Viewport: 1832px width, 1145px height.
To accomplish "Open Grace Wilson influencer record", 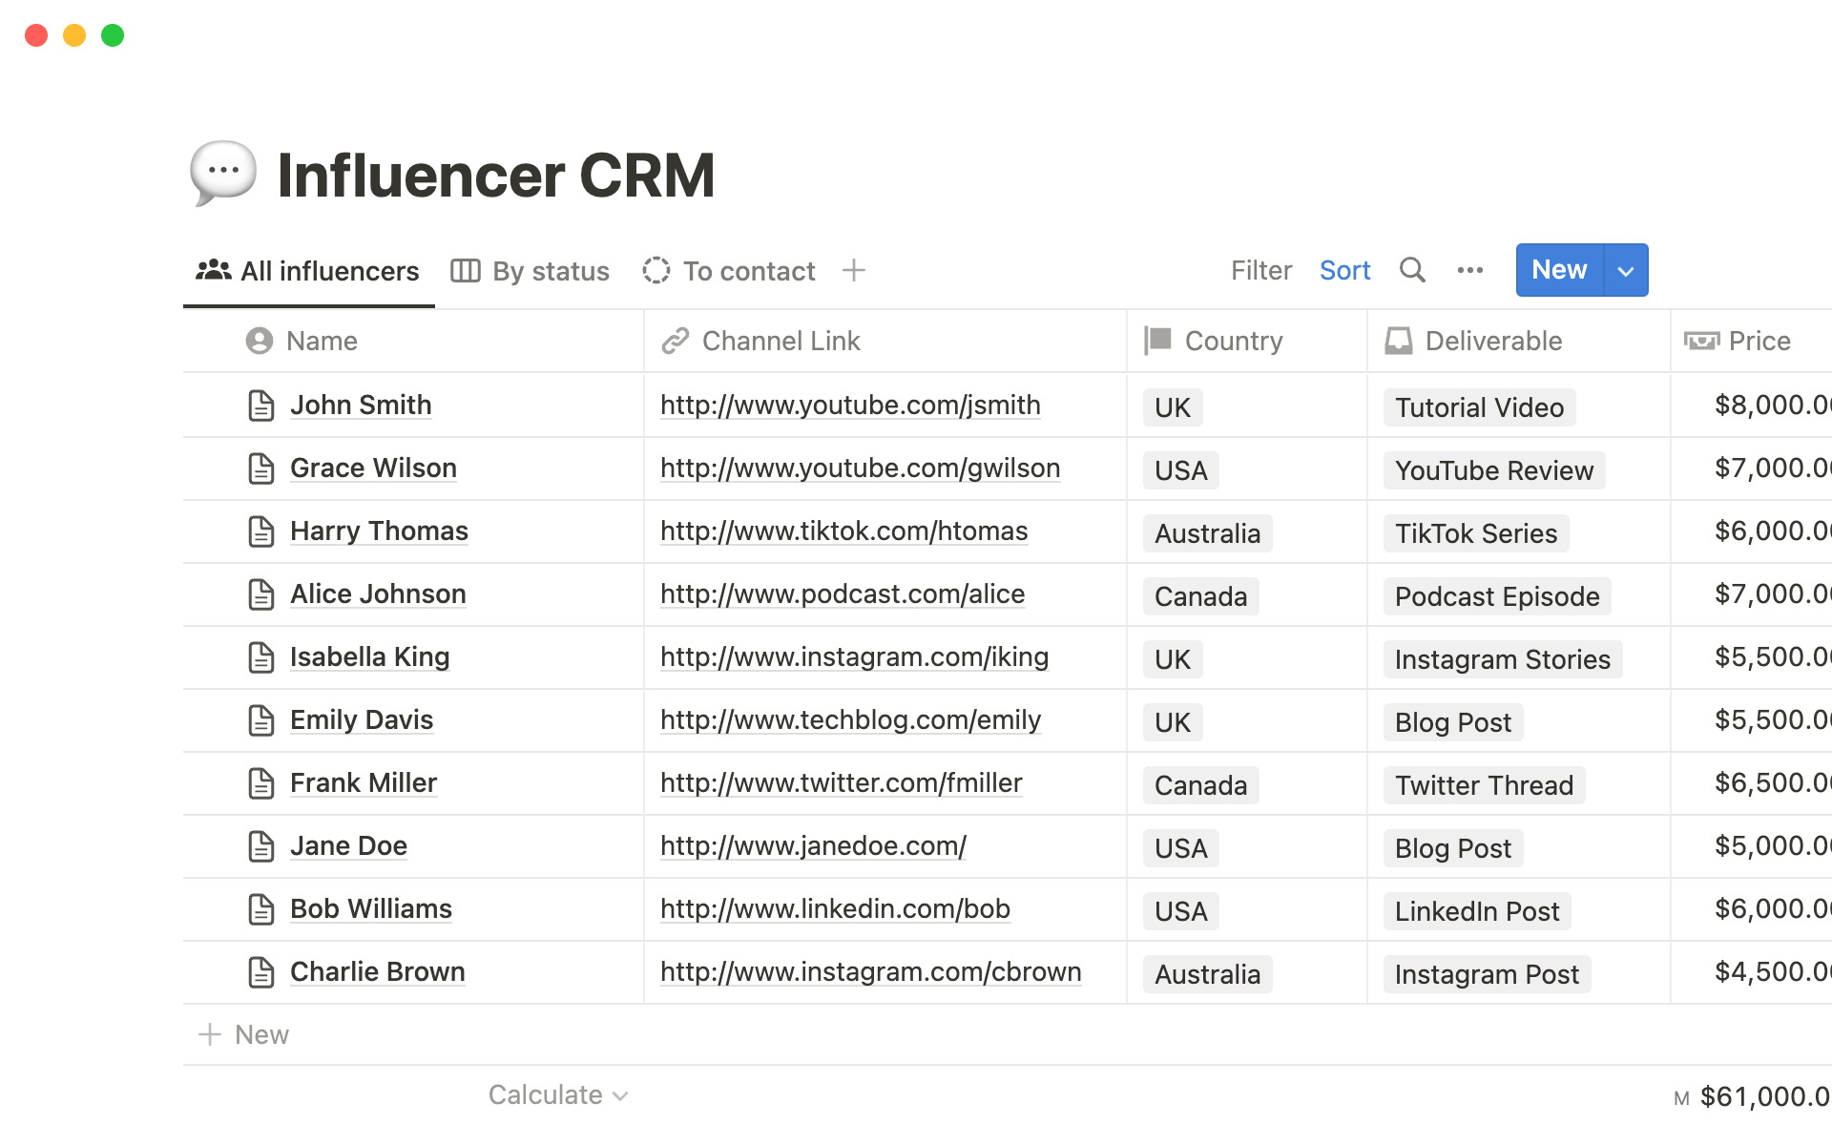I will [373, 467].
